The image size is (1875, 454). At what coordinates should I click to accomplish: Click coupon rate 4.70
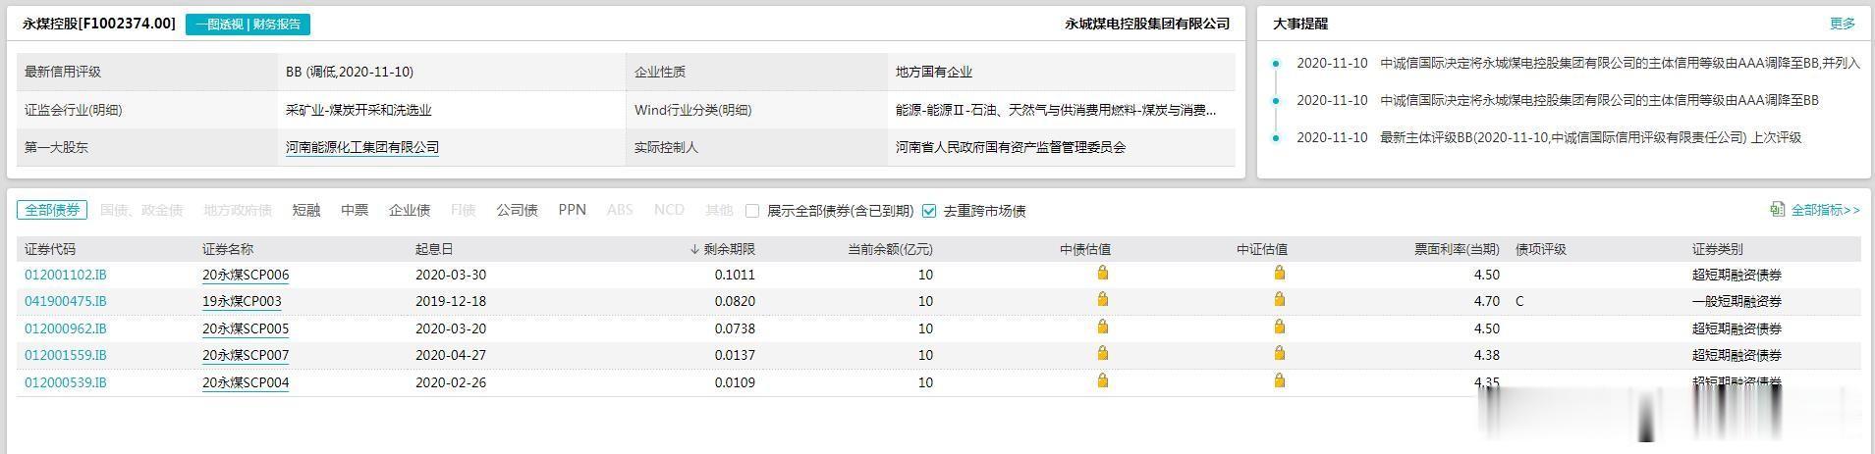tap(1487, 301)
